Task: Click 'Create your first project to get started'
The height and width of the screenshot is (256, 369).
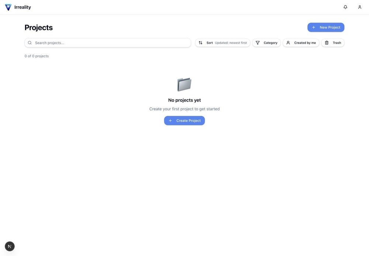Action: click(184, 109)
